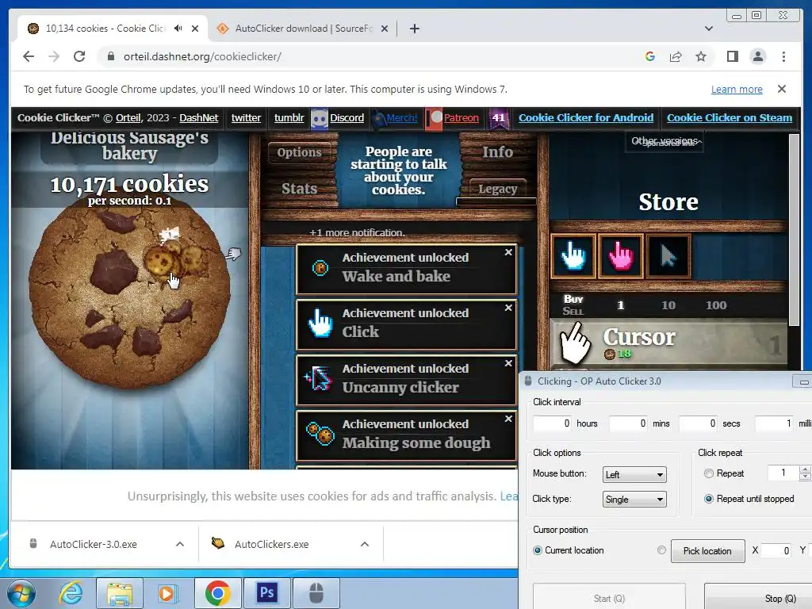Dismiss the Uncanny clicker achievement notification

(508, 363)
